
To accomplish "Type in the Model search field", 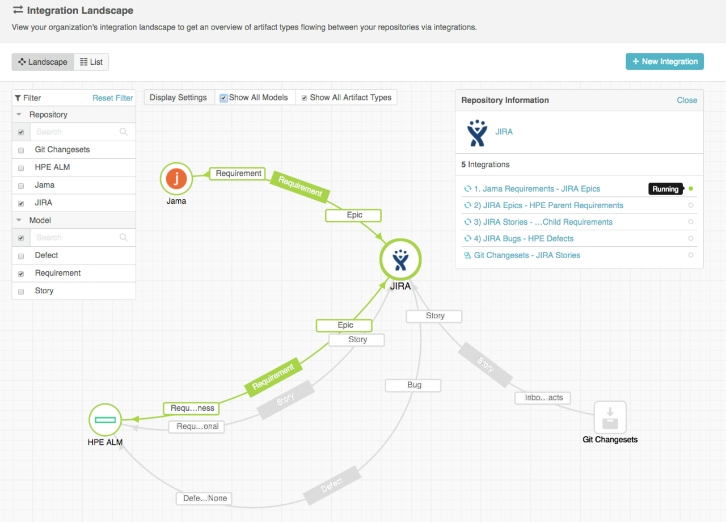I will [x=79, y=238].
